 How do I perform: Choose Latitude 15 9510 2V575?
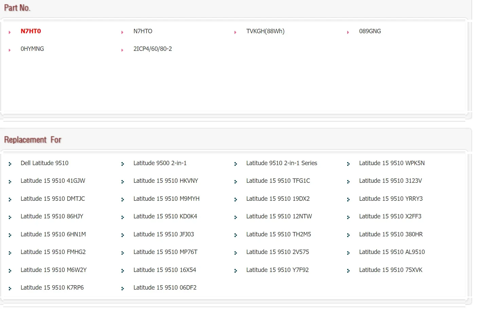pos(278,252)
